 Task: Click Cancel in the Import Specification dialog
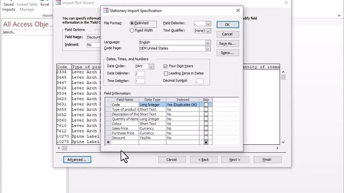click(x=227, y=34)
